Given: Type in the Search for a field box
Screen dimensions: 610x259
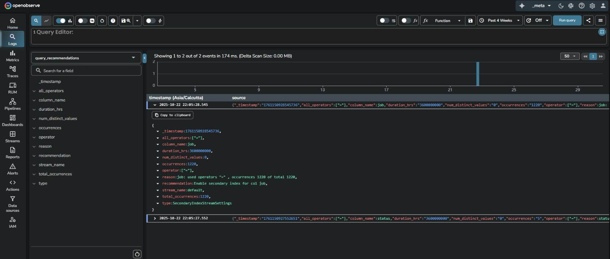Looking at the screenshot, I should click(x=86, y=70).
